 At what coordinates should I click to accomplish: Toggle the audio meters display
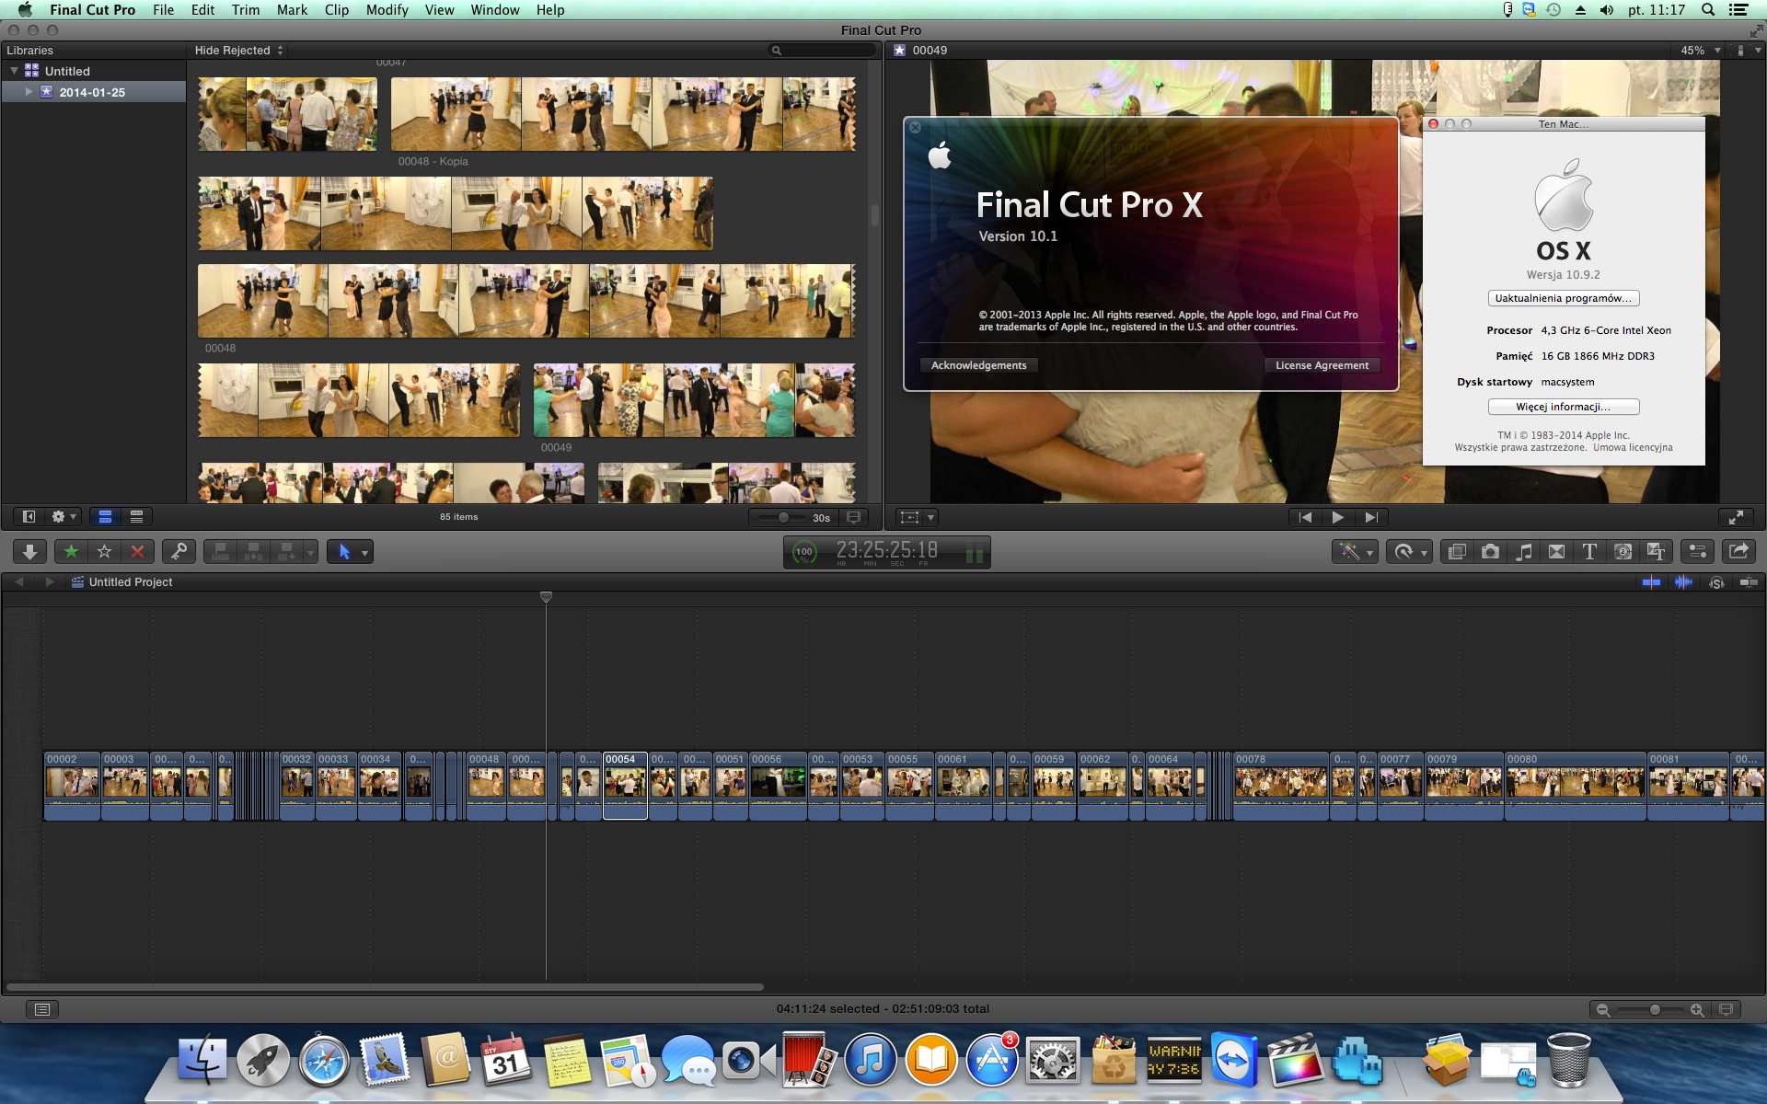975,553
